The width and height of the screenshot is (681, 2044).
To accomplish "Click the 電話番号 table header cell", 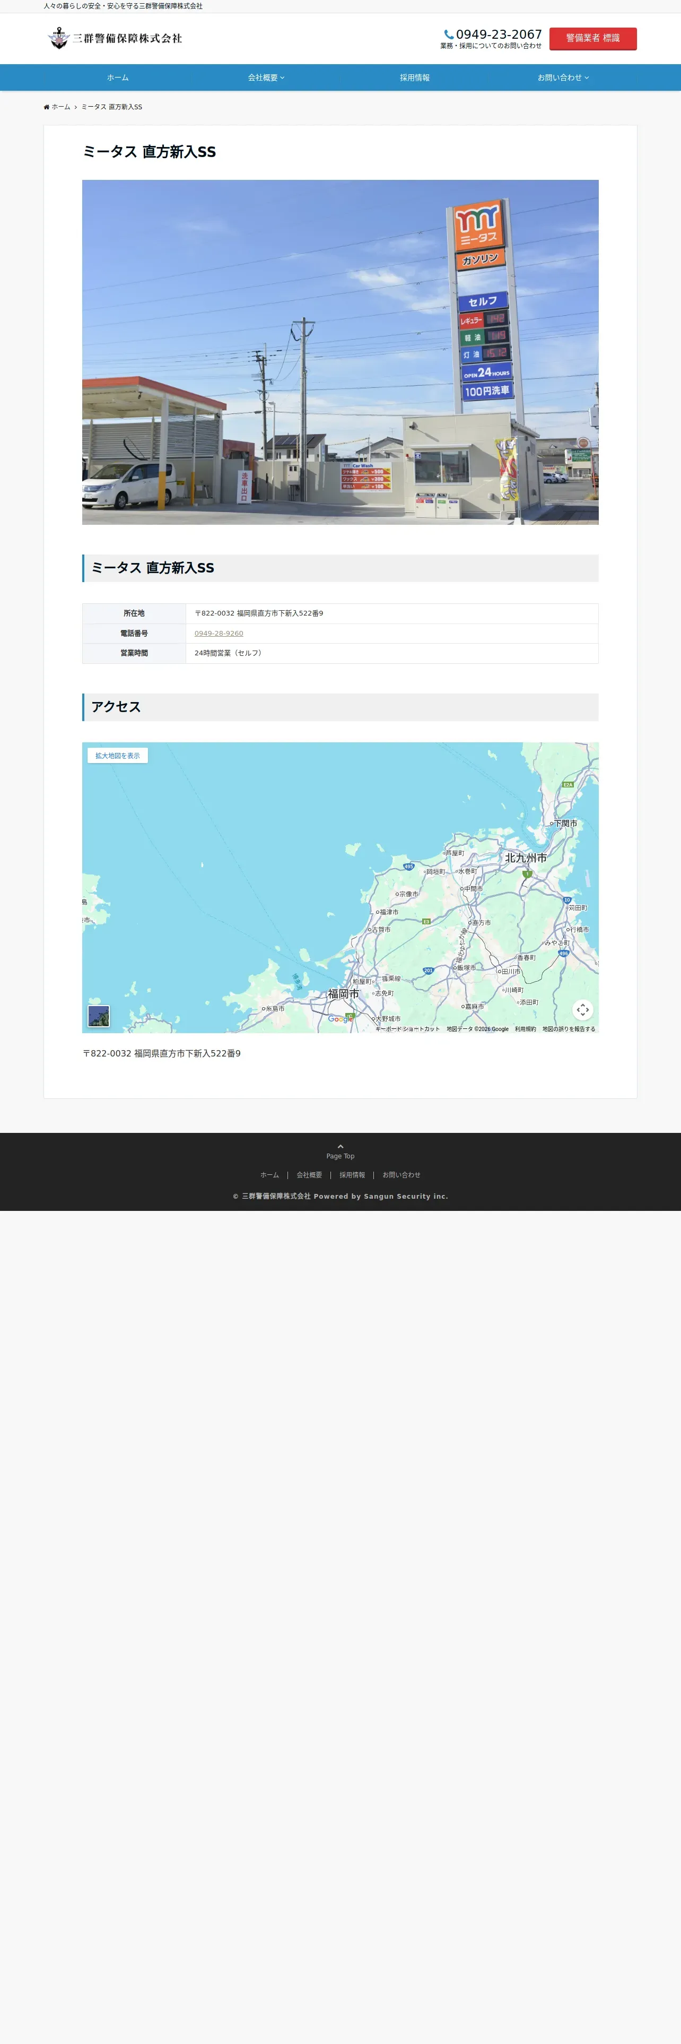I will tap(134, 633).
